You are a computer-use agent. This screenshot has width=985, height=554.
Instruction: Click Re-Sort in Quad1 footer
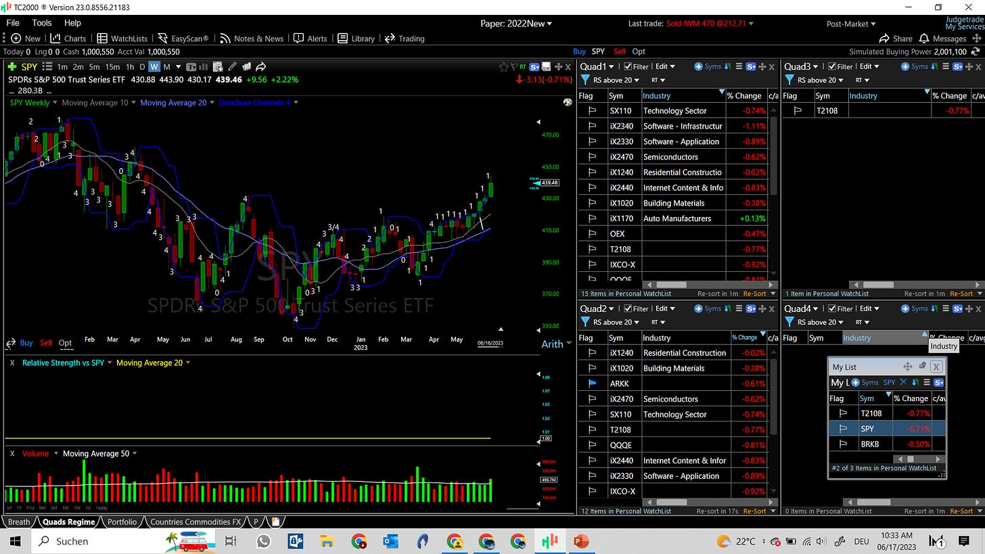[754, 294]
